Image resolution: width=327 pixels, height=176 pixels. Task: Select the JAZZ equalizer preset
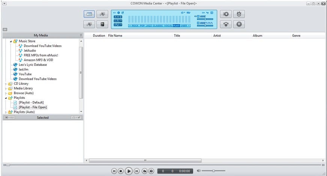click(x=149, y=25)
